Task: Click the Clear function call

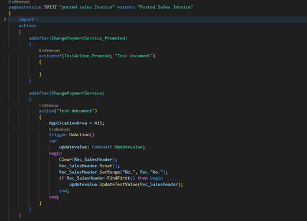Action: 66,160
